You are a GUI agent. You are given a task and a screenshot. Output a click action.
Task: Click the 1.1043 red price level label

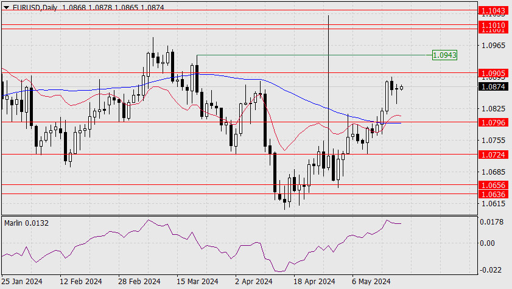(493, 11)
